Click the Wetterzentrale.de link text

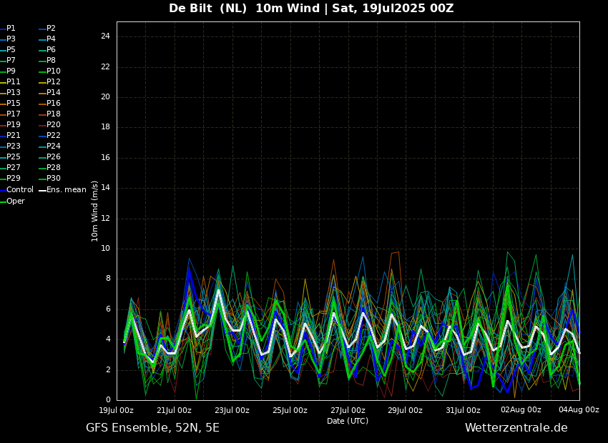[x=516, y=428]
